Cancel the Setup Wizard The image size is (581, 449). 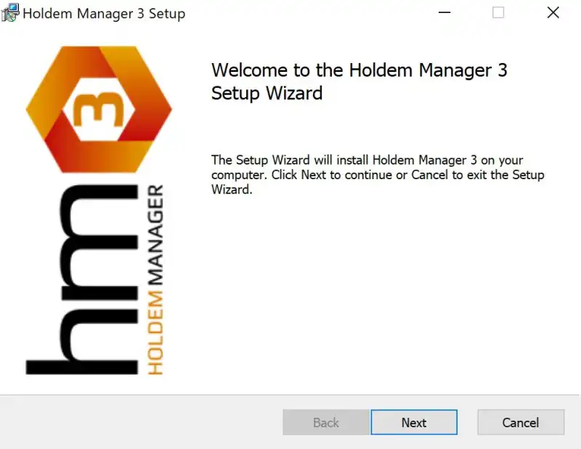click(520, 422)
